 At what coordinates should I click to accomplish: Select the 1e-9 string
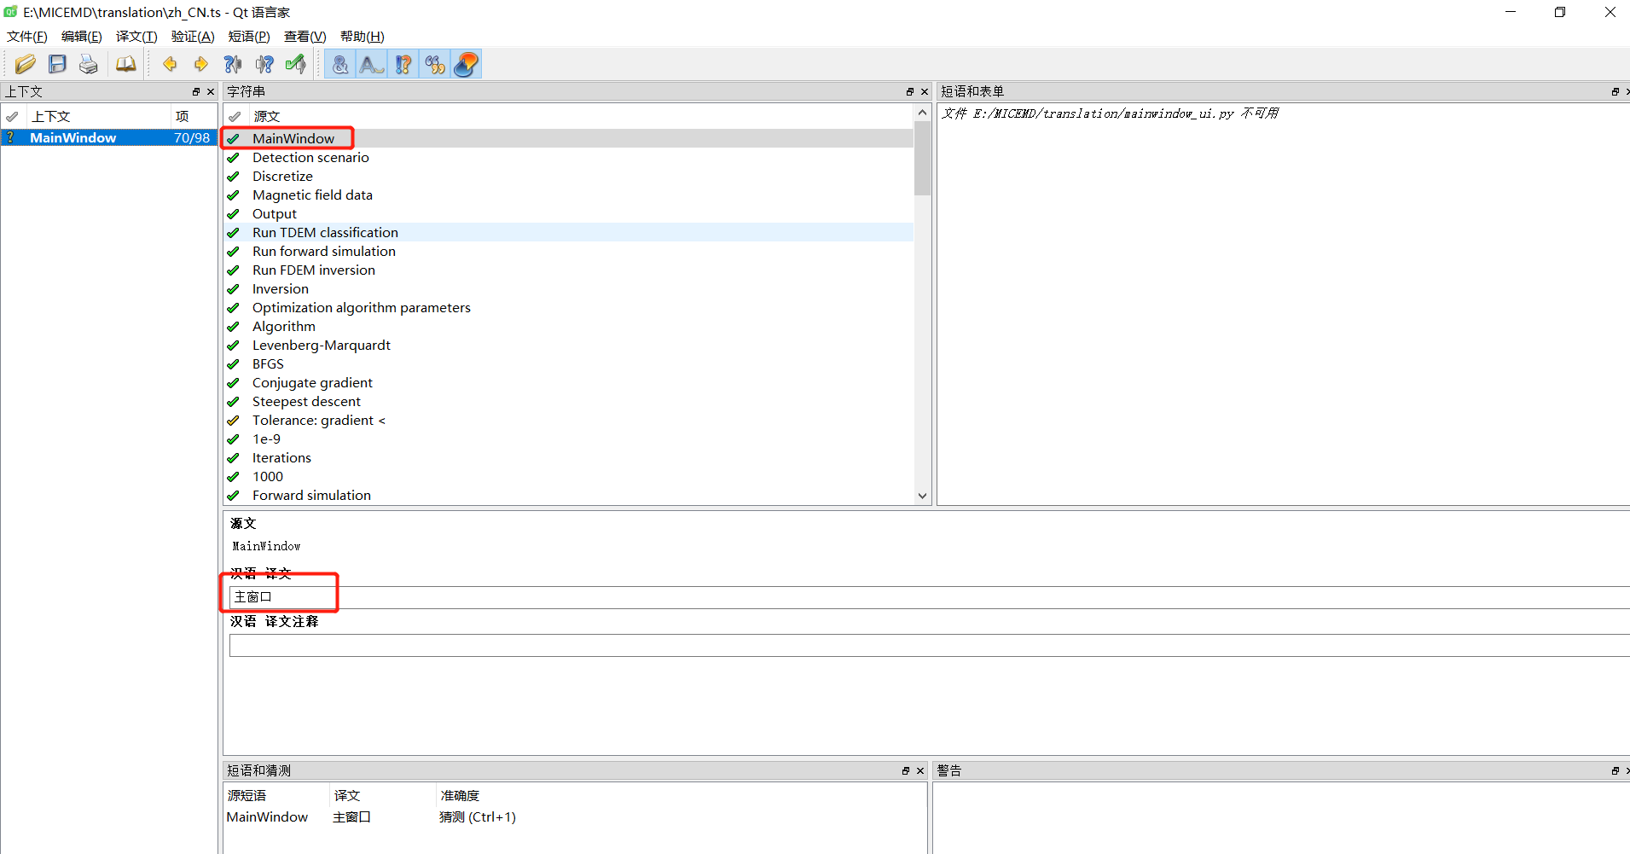(569, 439)
